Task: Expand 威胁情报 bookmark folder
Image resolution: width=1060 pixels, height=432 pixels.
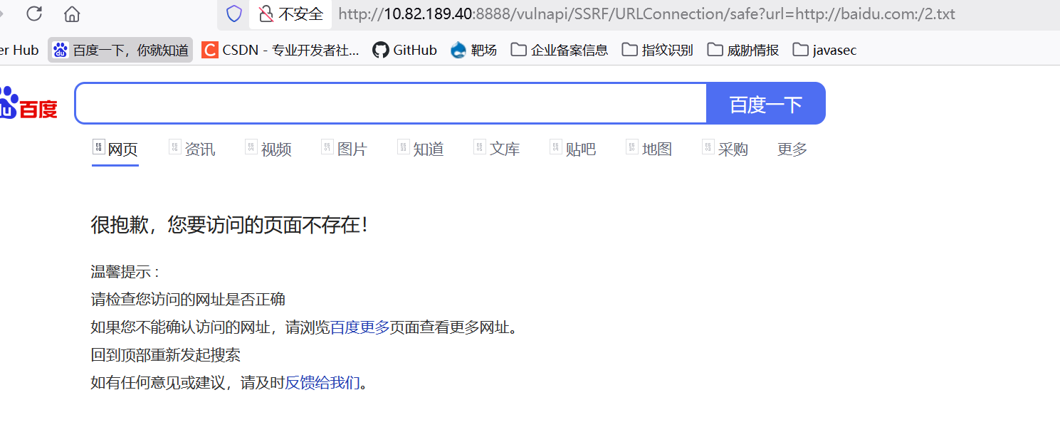Action: [x=742, y=50]
